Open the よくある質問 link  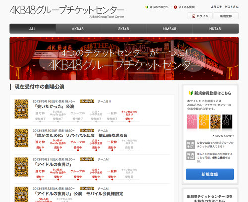(186, 7)
